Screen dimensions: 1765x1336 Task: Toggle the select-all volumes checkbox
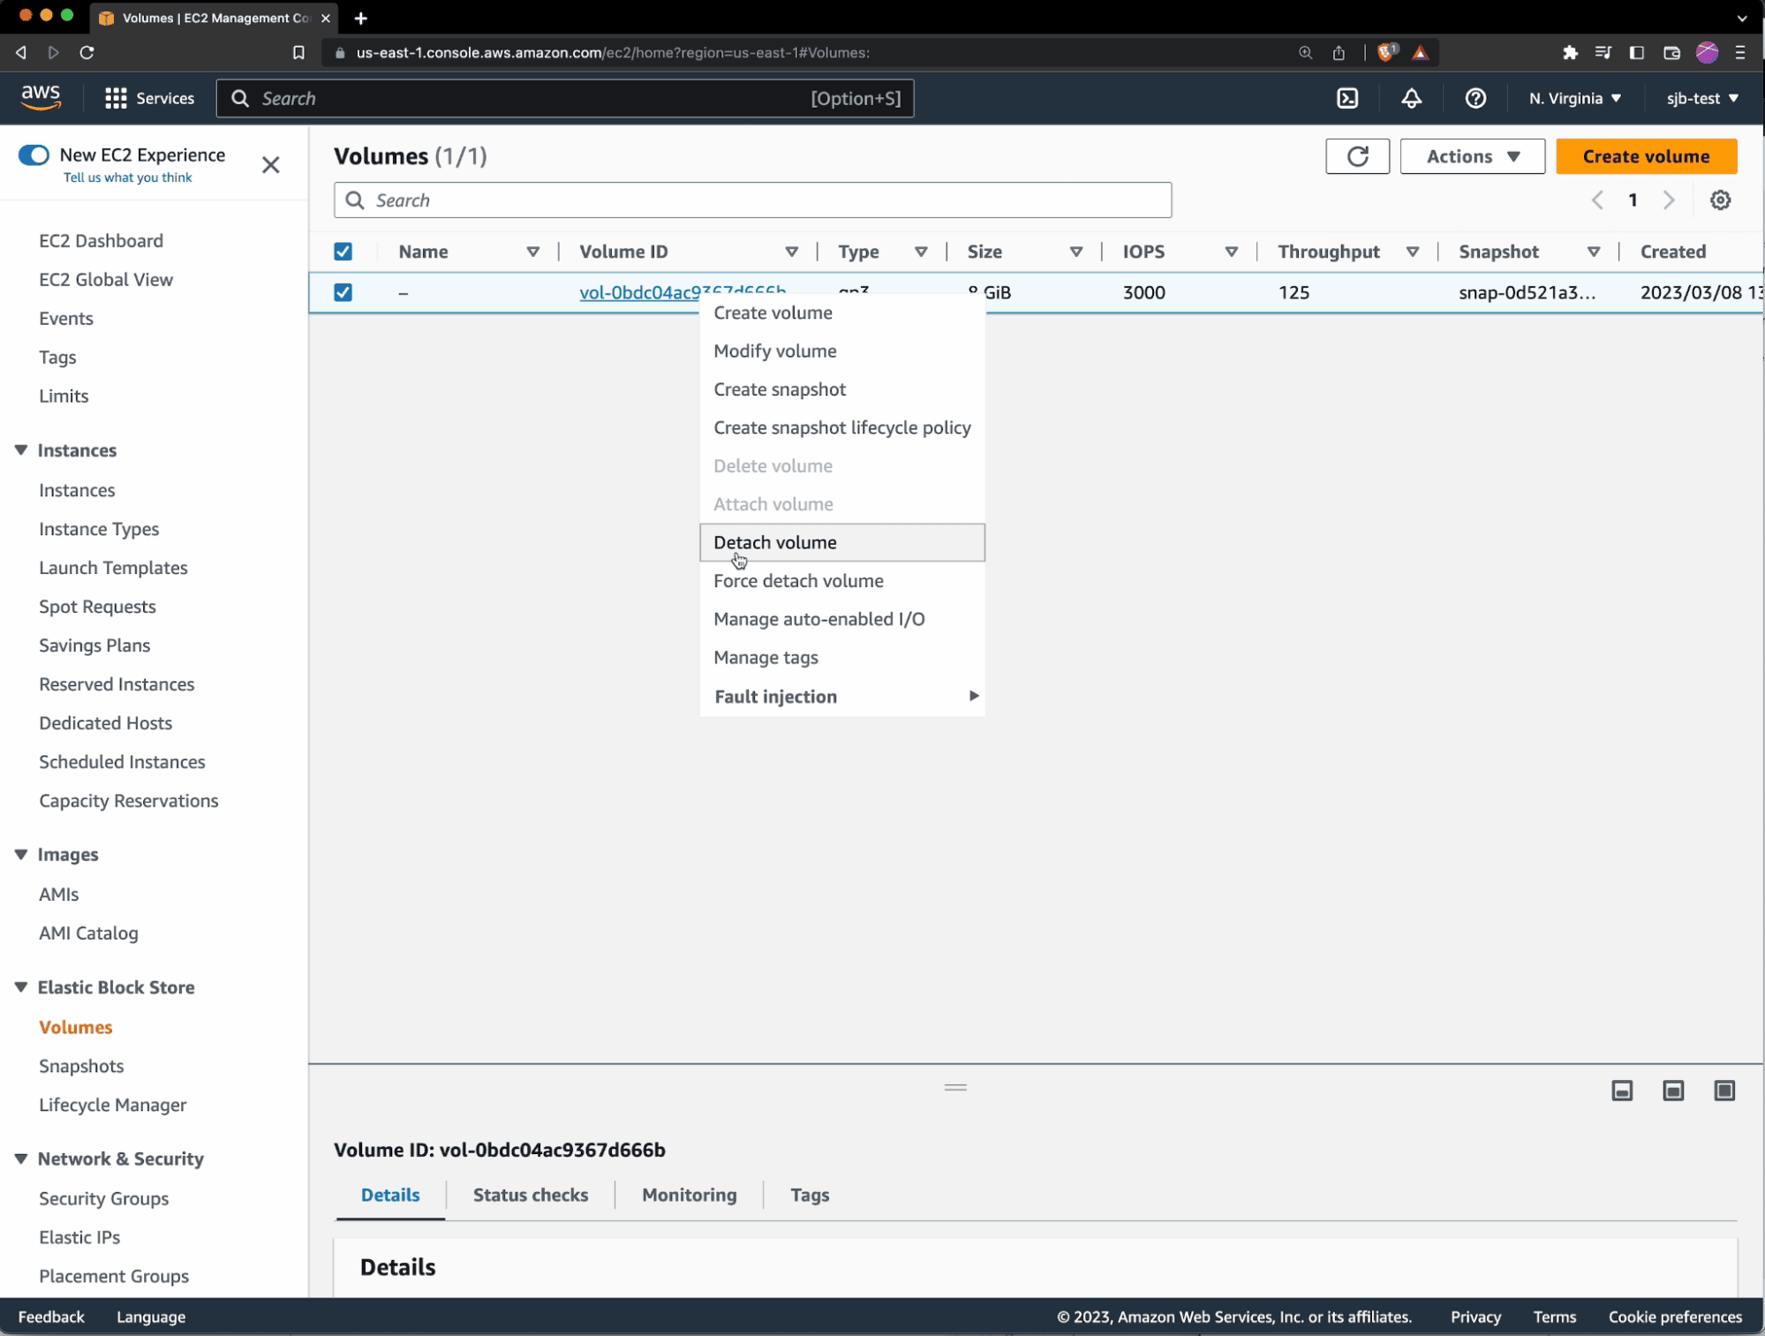(x=343, y=252)
